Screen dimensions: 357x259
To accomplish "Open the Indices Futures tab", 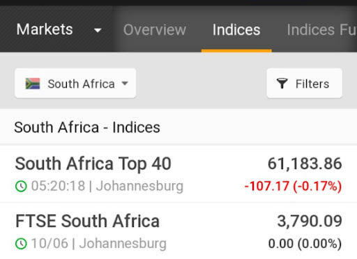I will [x=321, y=30].
